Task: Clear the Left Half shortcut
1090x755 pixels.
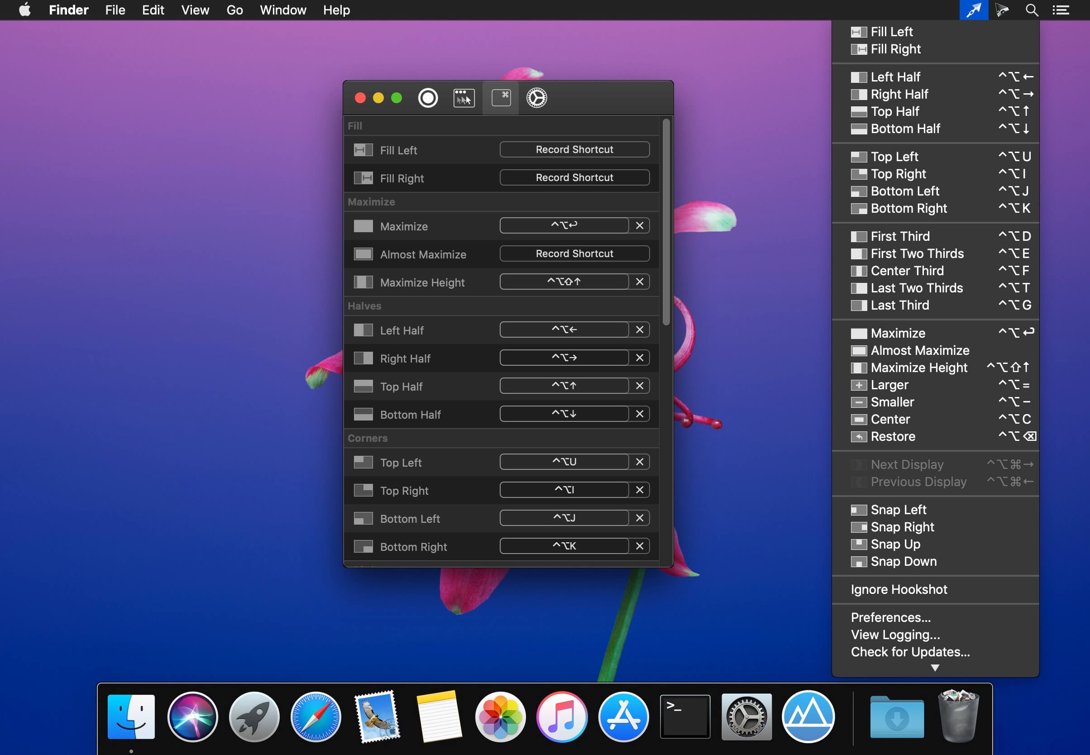Action: (x=640, y=330)
